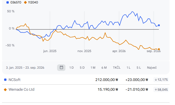Switch chart to 6 M range
This screenshot has height=105, width=175.
coord(104,68)
